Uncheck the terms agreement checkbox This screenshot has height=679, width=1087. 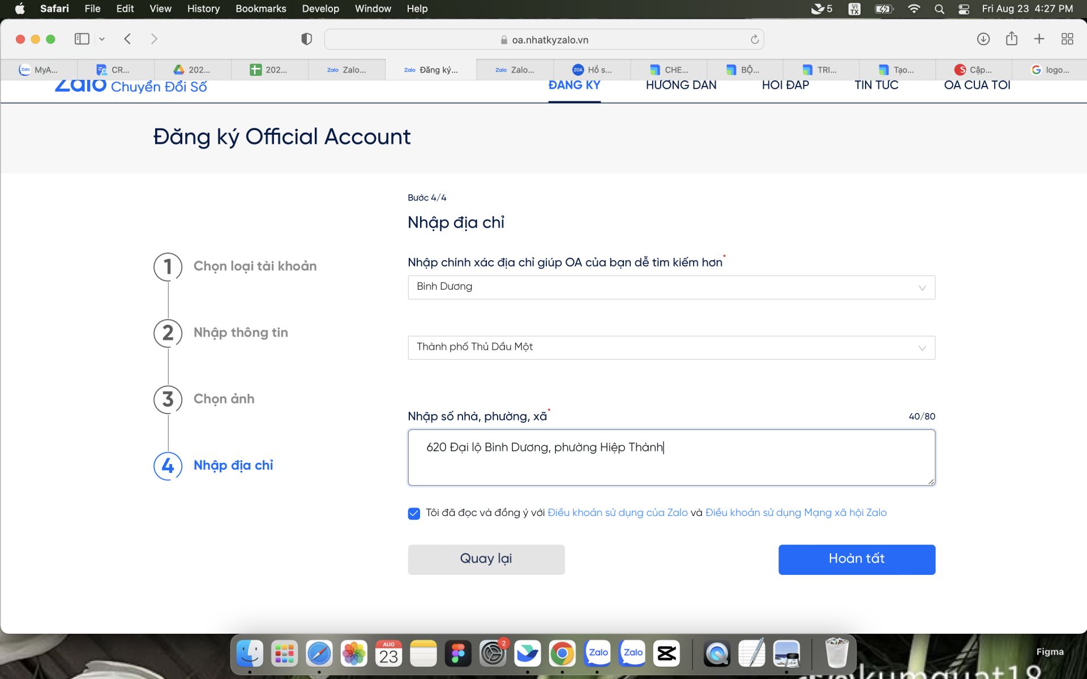pos(414,513)
